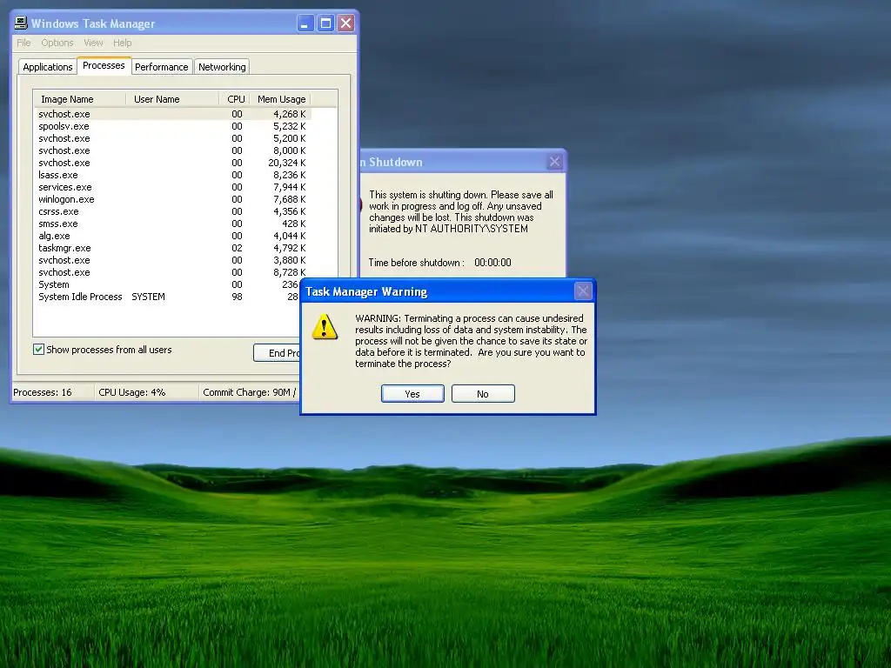Viewport: 891px width, 668px height.
Task: Sort by User Name column header
Action: coord(172,99)
